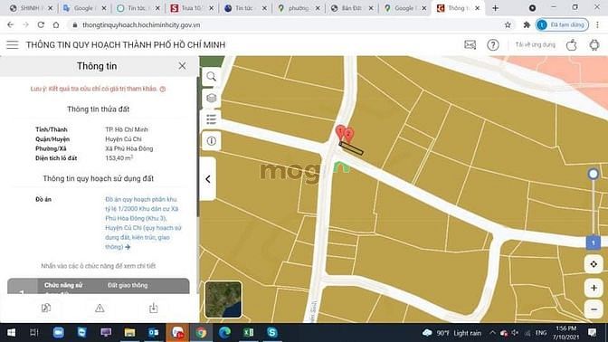
Task: Open the browser extensions puzzle icon
Action: coord(527,24)
